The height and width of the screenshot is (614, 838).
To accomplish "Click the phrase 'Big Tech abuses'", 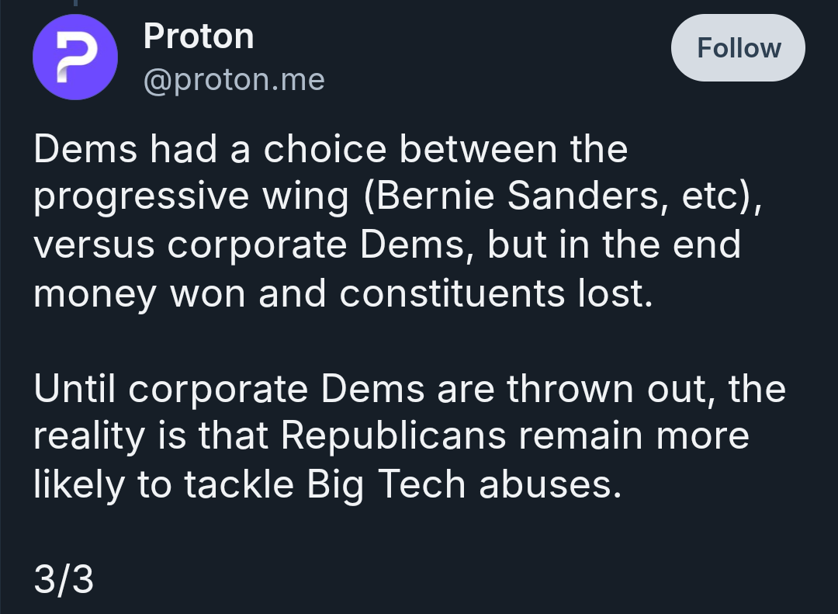I will 464,484.
